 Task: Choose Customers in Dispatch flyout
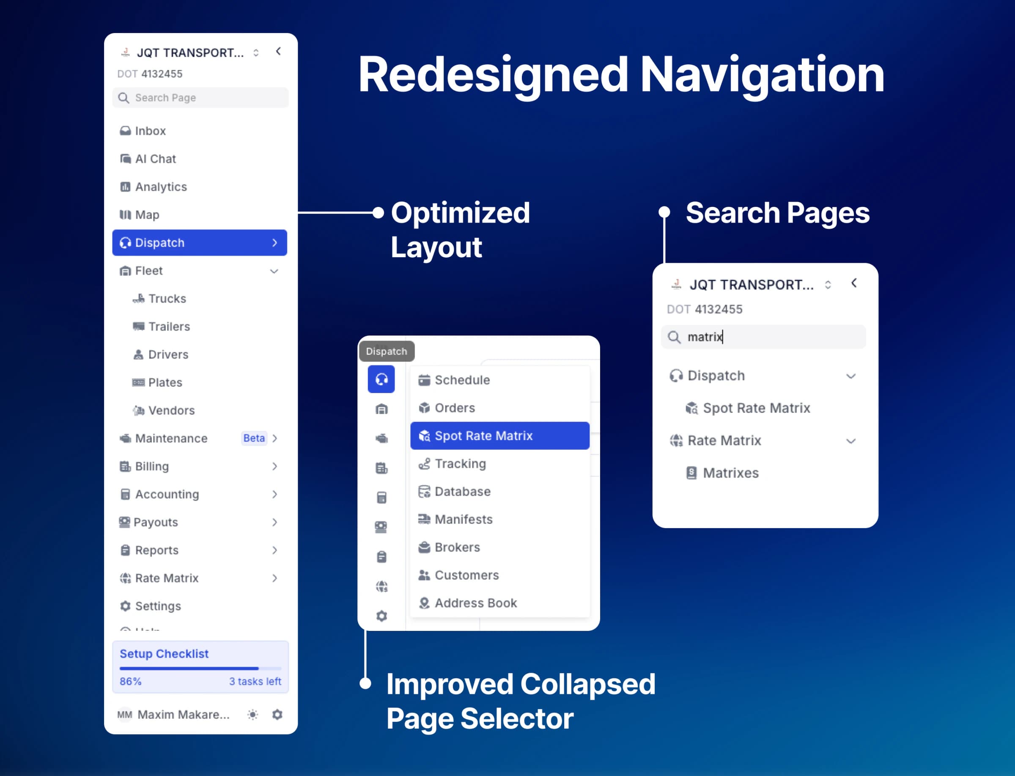pos(500,575)
